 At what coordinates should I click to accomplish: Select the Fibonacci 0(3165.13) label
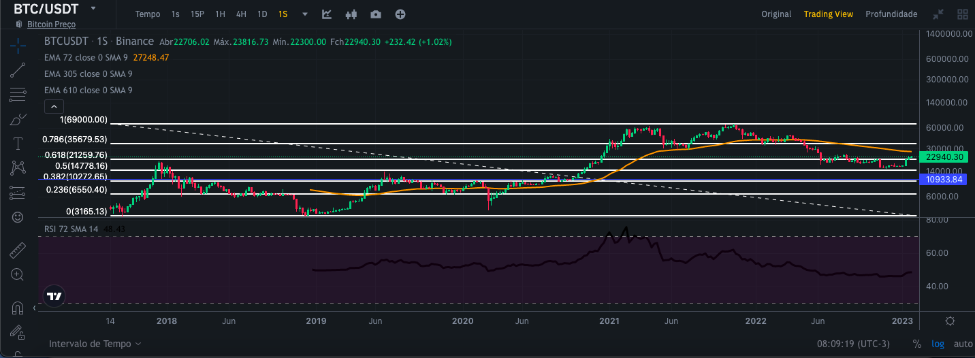(86, 212)
